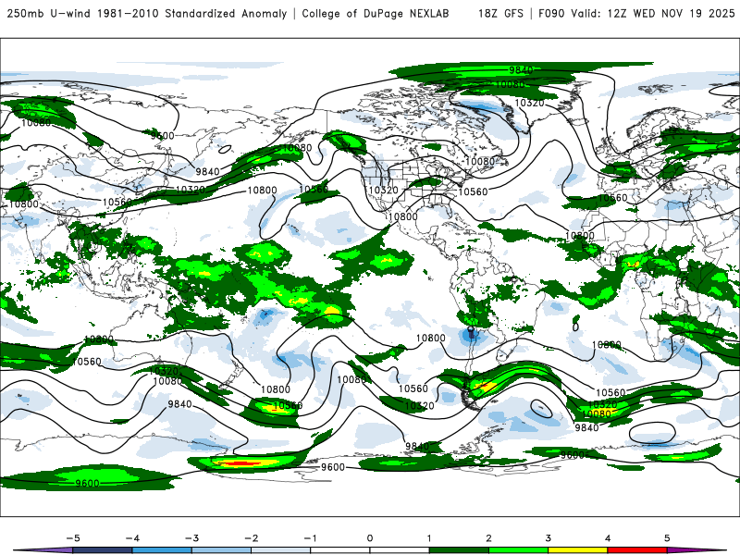Click the light blue -3 to -2 colorbar segment
The width and height of the screenshot is (740, 555).
pyautogui.click(x=221, y=550)
